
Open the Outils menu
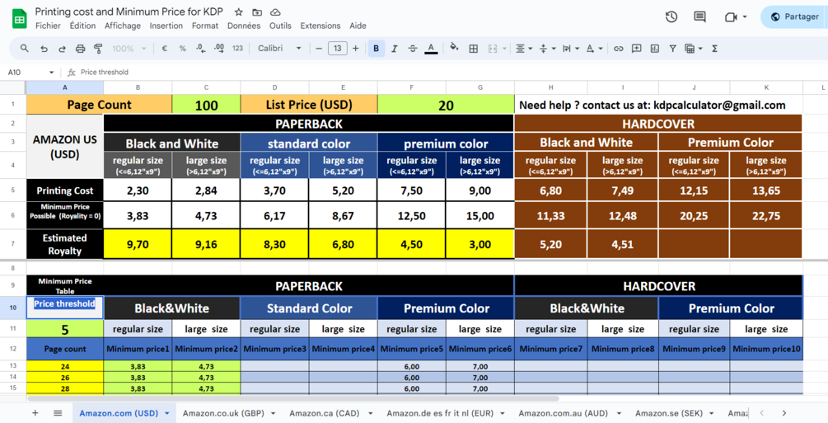pyautogui.click(x=280, y=26)
